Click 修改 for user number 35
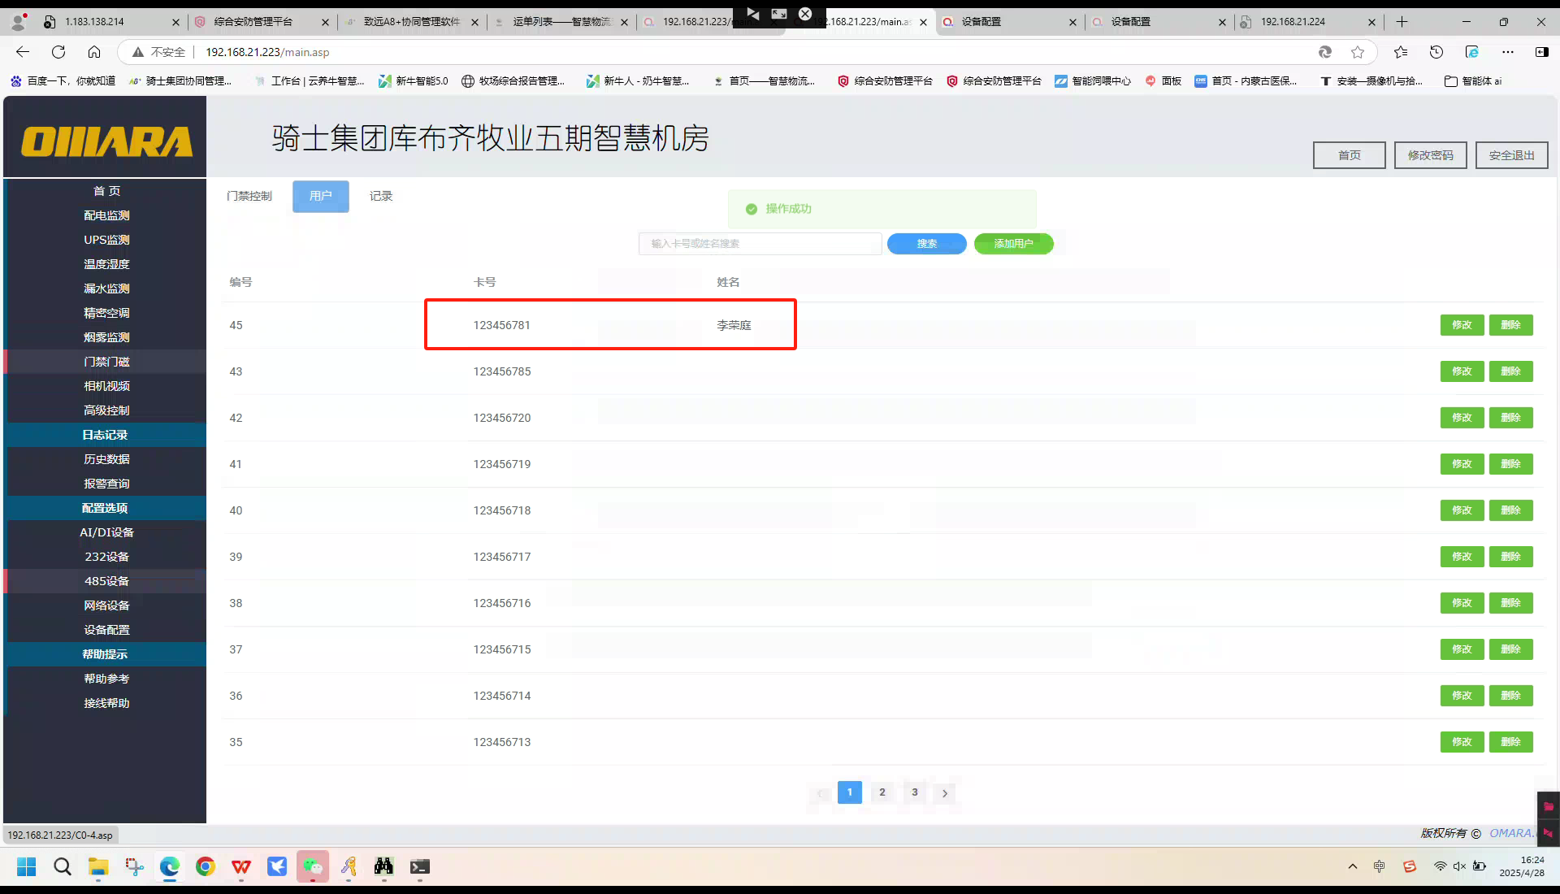 coord(1462,742)
